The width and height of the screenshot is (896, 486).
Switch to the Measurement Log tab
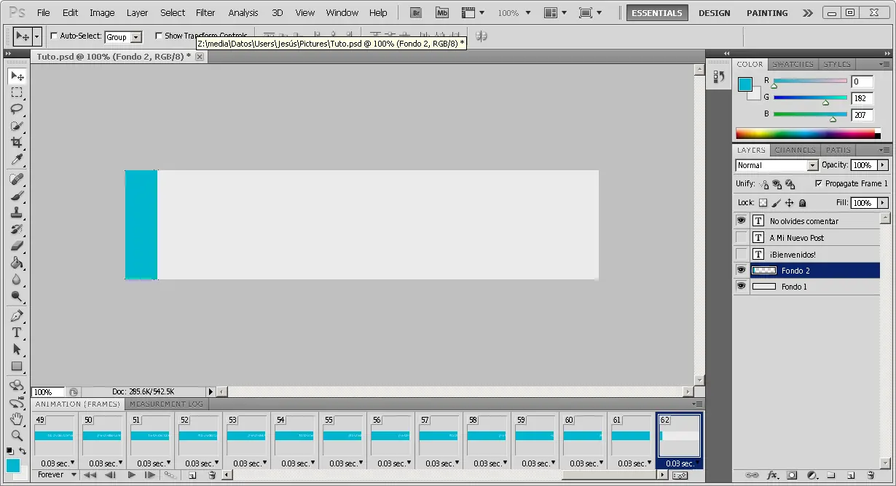pos(168,404)
